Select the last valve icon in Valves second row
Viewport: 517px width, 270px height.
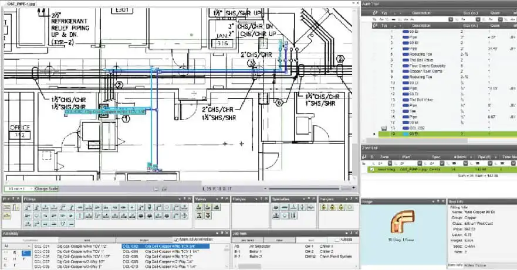[x=208, y=216]
